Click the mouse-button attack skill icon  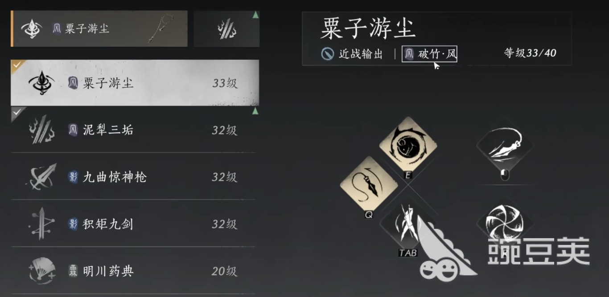pos(505,146)
